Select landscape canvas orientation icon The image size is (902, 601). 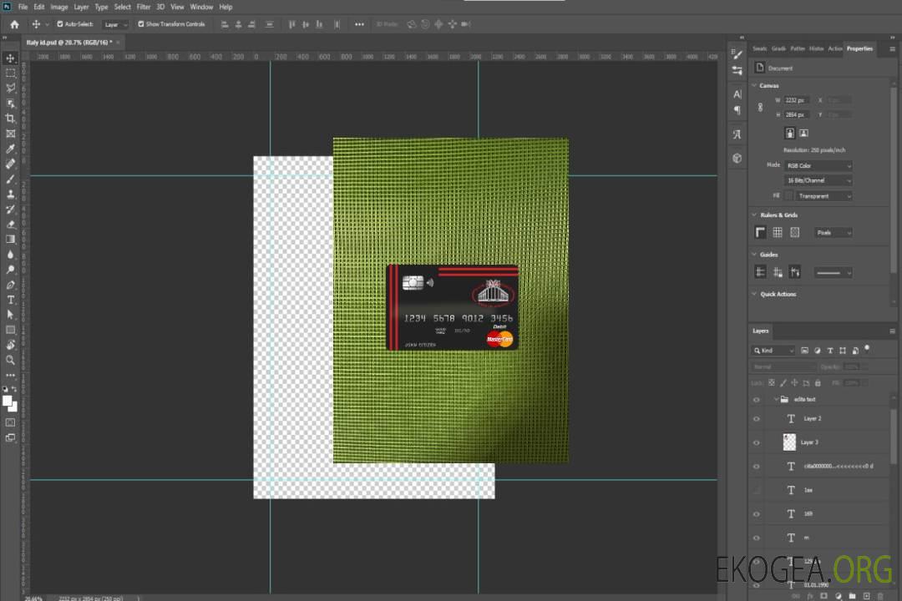803,133
